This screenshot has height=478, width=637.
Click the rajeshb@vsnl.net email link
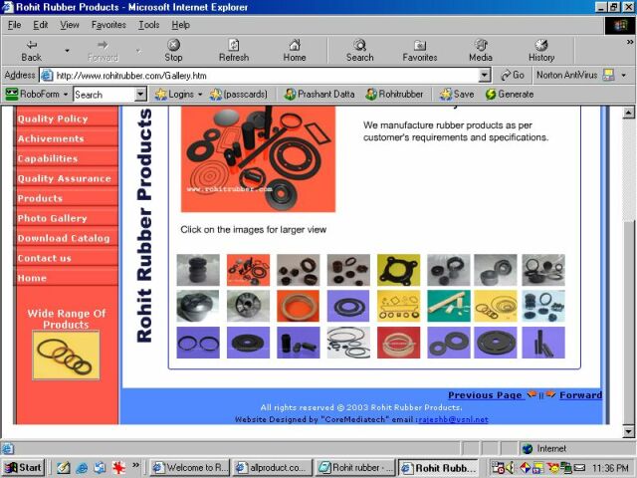point(453,419)
